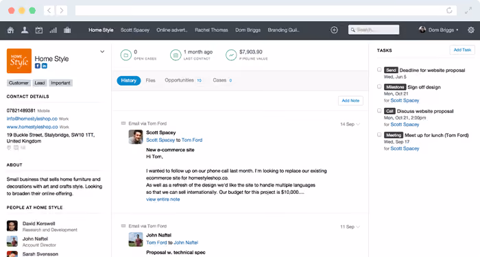The width and height of the screenshot is (480, 257).
Task: Click envelope icon on 11 Sep email
Action: click(x=123, y=225)
